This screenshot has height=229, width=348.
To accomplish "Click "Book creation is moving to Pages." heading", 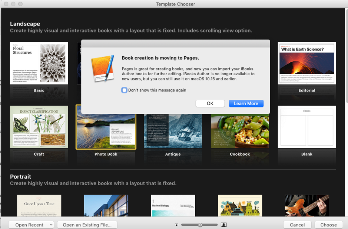I will coord(160,58).
